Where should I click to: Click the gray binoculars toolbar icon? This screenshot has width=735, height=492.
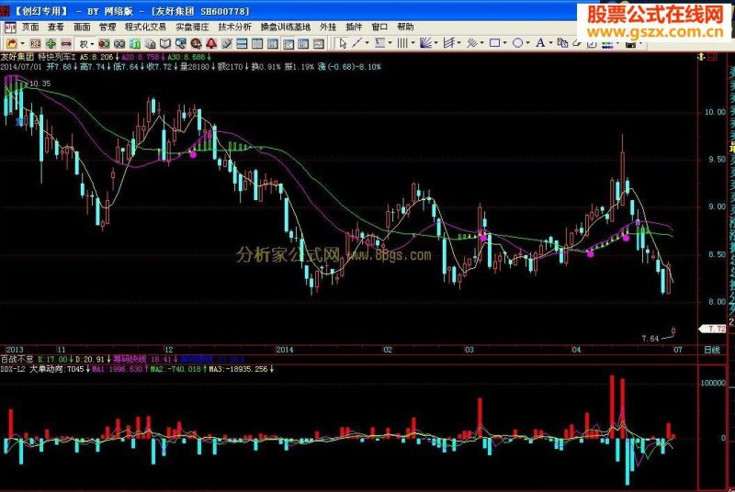pos(119,44)
